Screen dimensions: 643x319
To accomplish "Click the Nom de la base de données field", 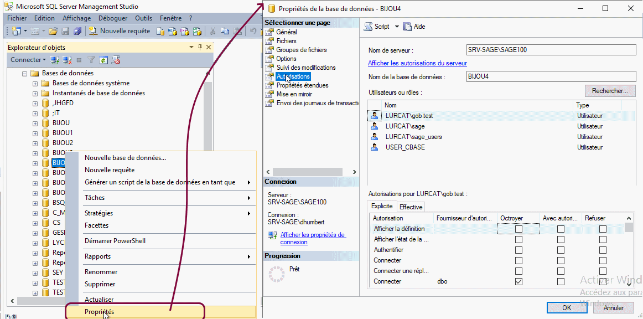I will pyautogui.click(x=551, y=77).
